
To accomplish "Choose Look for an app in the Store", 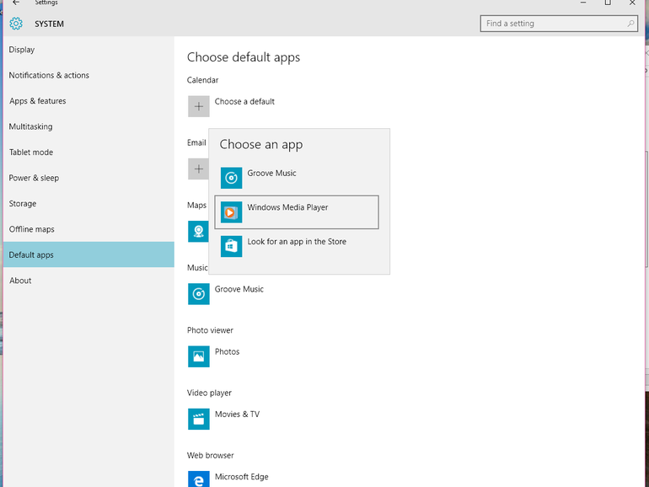I will click(297, 242).
